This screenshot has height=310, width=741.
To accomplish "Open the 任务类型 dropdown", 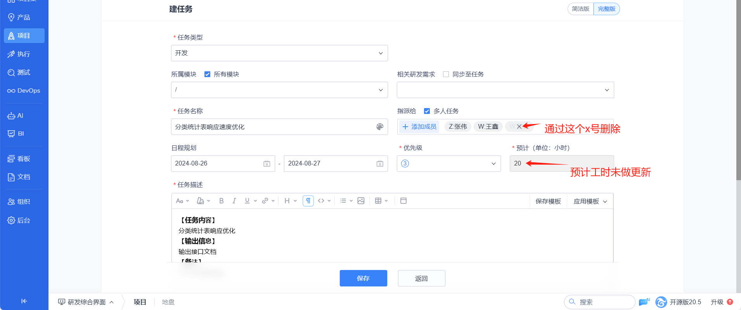I will click(279, 53).
